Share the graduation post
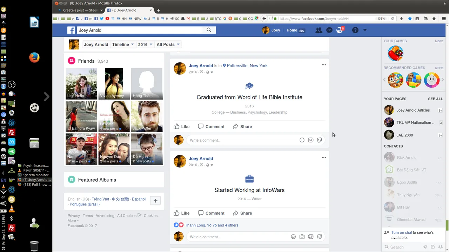 pyautogui.click(x=242, y=126)
